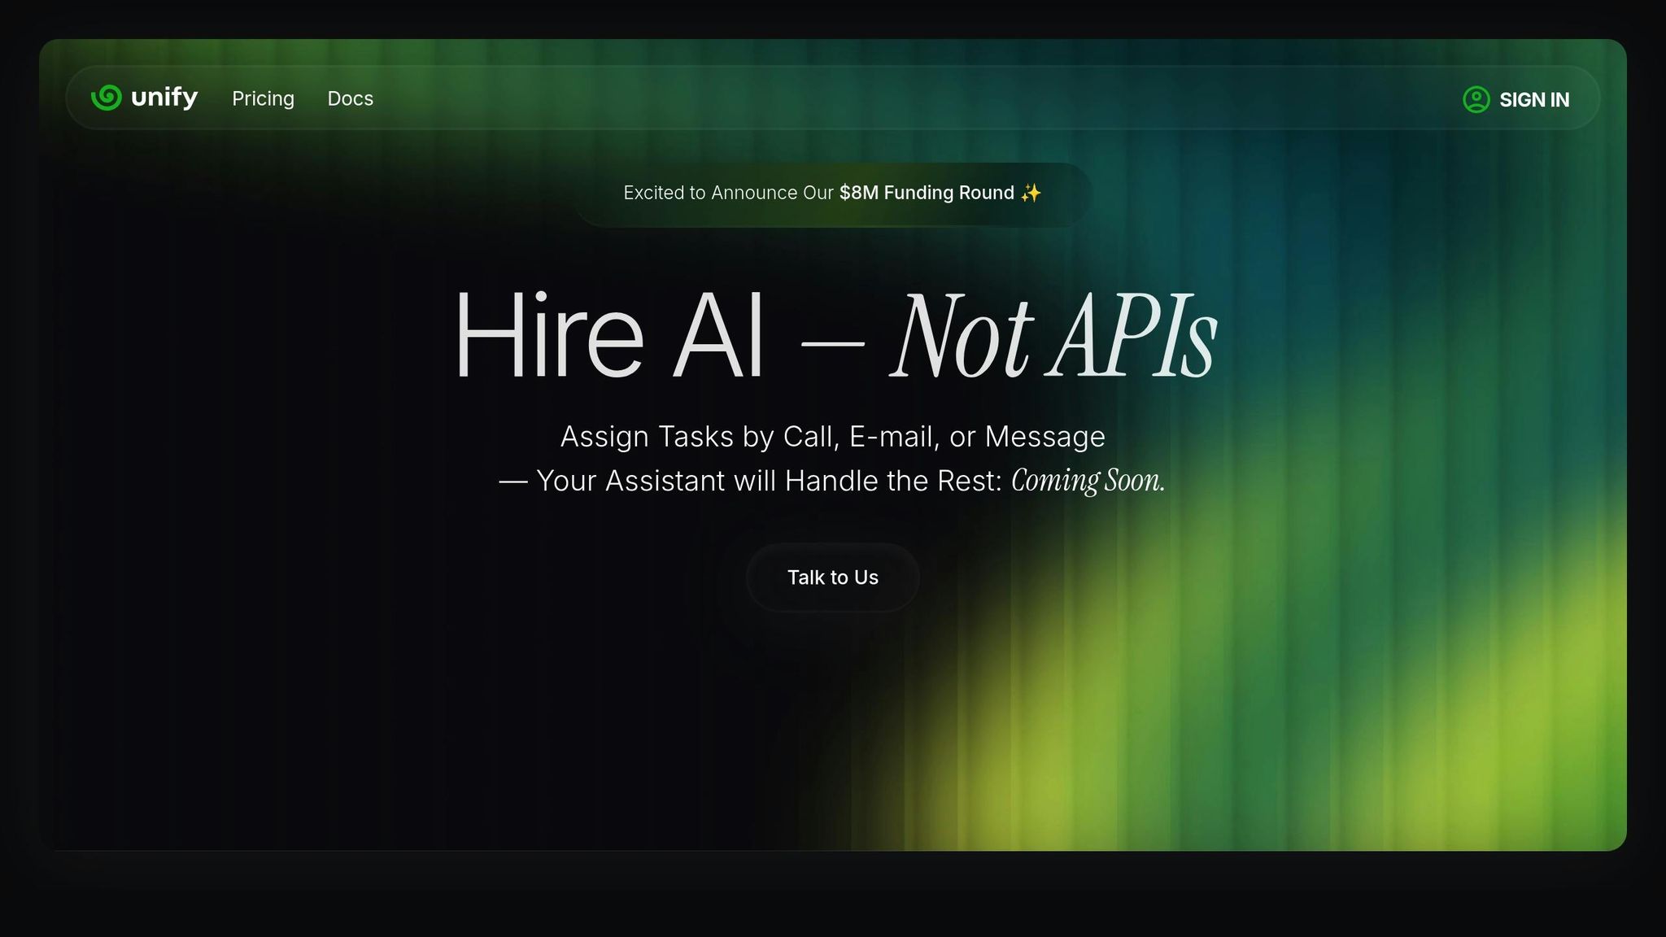Click the sparkles emoji in the announcement
The width and height of the screenshot is (1666, 937).
point(1031,193)
